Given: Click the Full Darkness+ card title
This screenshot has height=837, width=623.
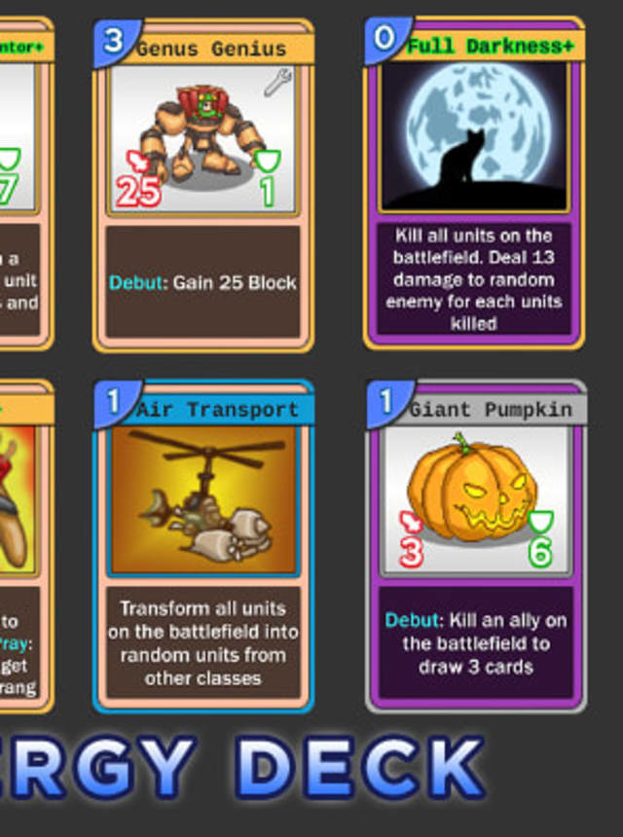Looking at the screenshot, I should [x=490, y=46].
